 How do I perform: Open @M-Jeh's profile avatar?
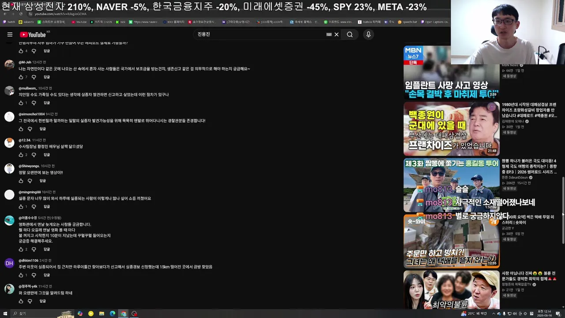(9, 65)
